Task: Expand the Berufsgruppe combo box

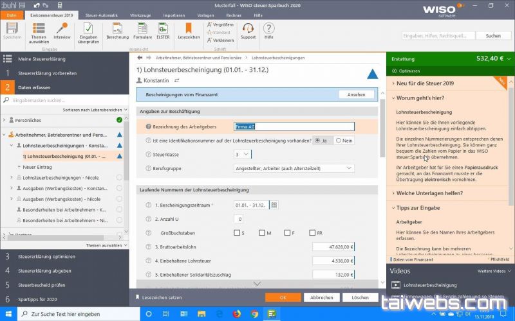Action: 294,168
